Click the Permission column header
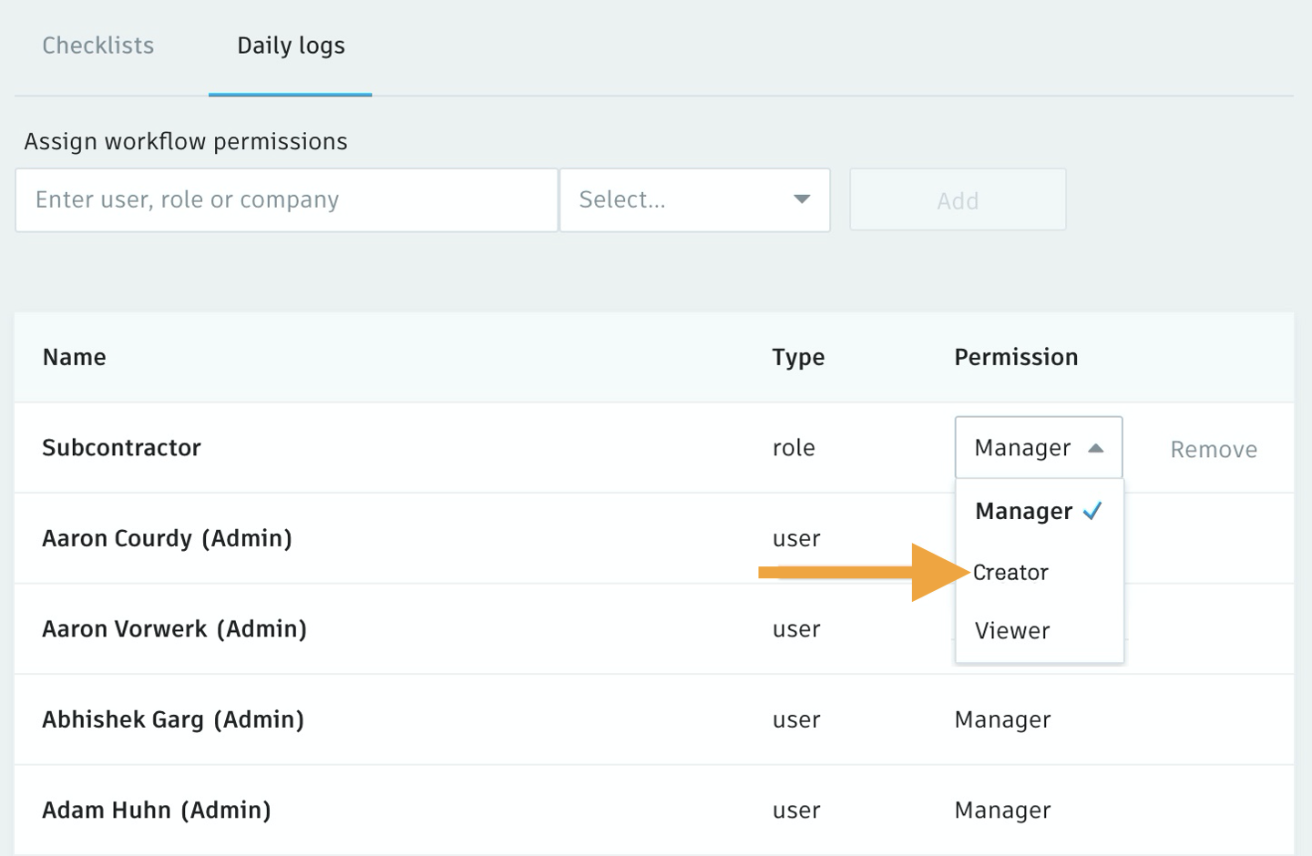1312x856 pixels. [1016, 357]
